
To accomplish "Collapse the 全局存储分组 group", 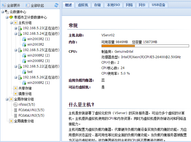I will [7, 99].
